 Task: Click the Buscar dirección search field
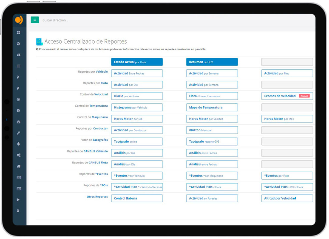(x=82, y=20)
